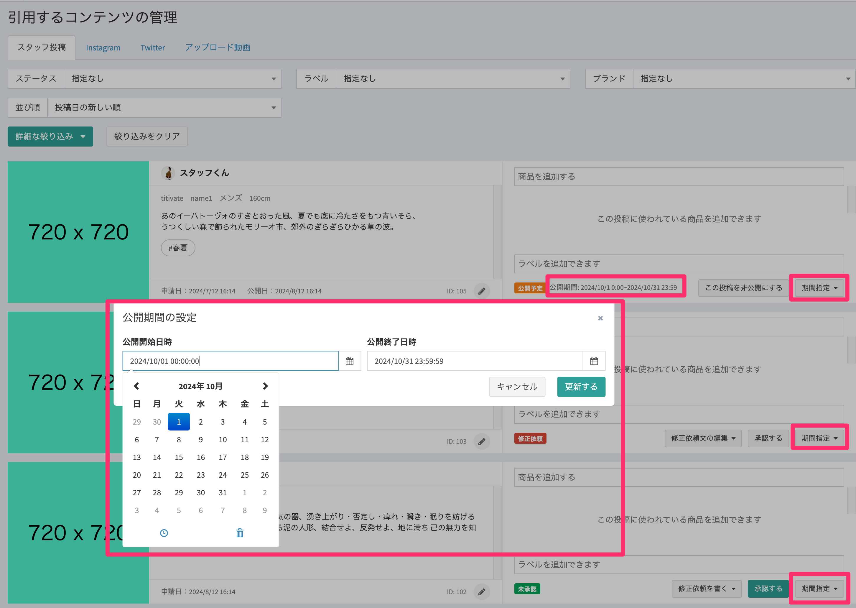The width and height of the screenshot is (856, 608).
Task: Open the end date calendar icon
Action: pyautogui.click(x=594, y=361)
